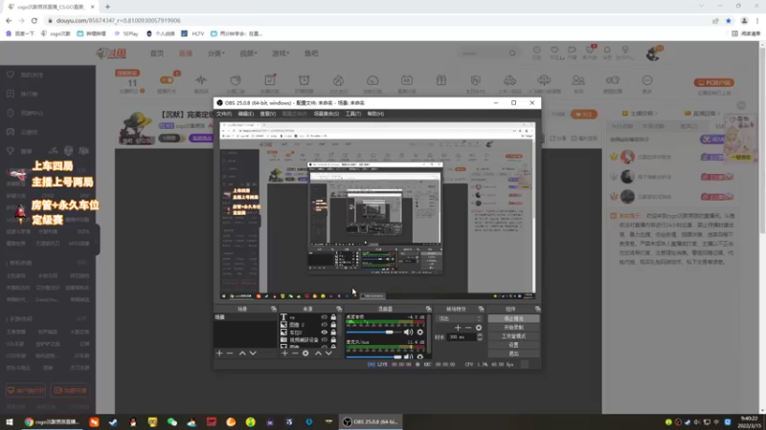Open Douyu user avatar in header
The height and width of the screenshot is (430, 766).
[653, 54]
